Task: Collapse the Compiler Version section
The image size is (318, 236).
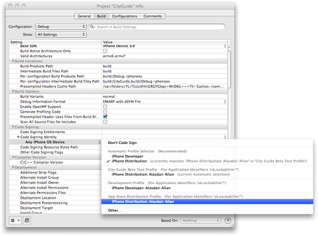Action: pyautogui.click(x=13, y=157)
